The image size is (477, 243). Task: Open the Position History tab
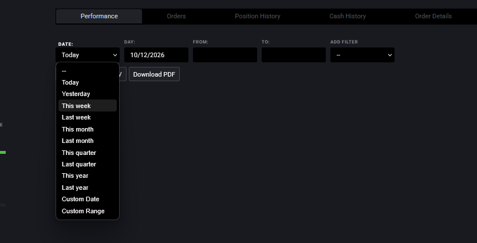pyautogui.click(x=257, y=17)
